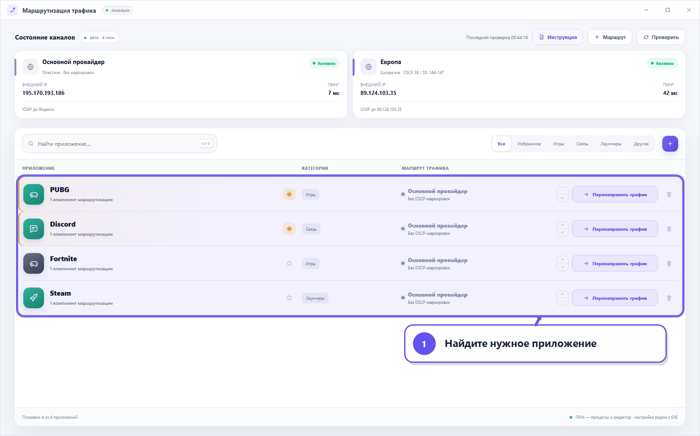
Task: Mark Fortnite as favorite with star
Action: tap(289, 263)
